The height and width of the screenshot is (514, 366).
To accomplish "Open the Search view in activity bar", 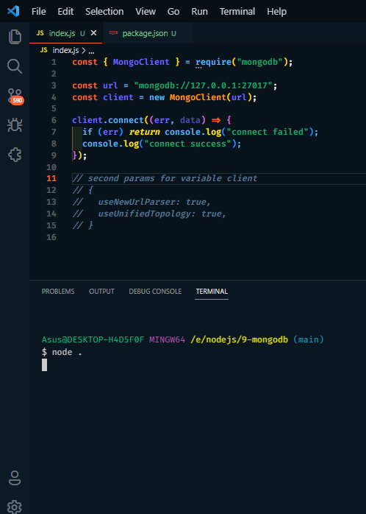I will 15,66.
